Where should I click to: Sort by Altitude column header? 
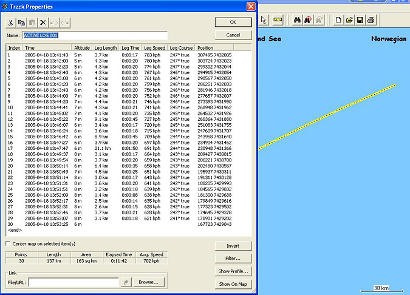(82, 48)
